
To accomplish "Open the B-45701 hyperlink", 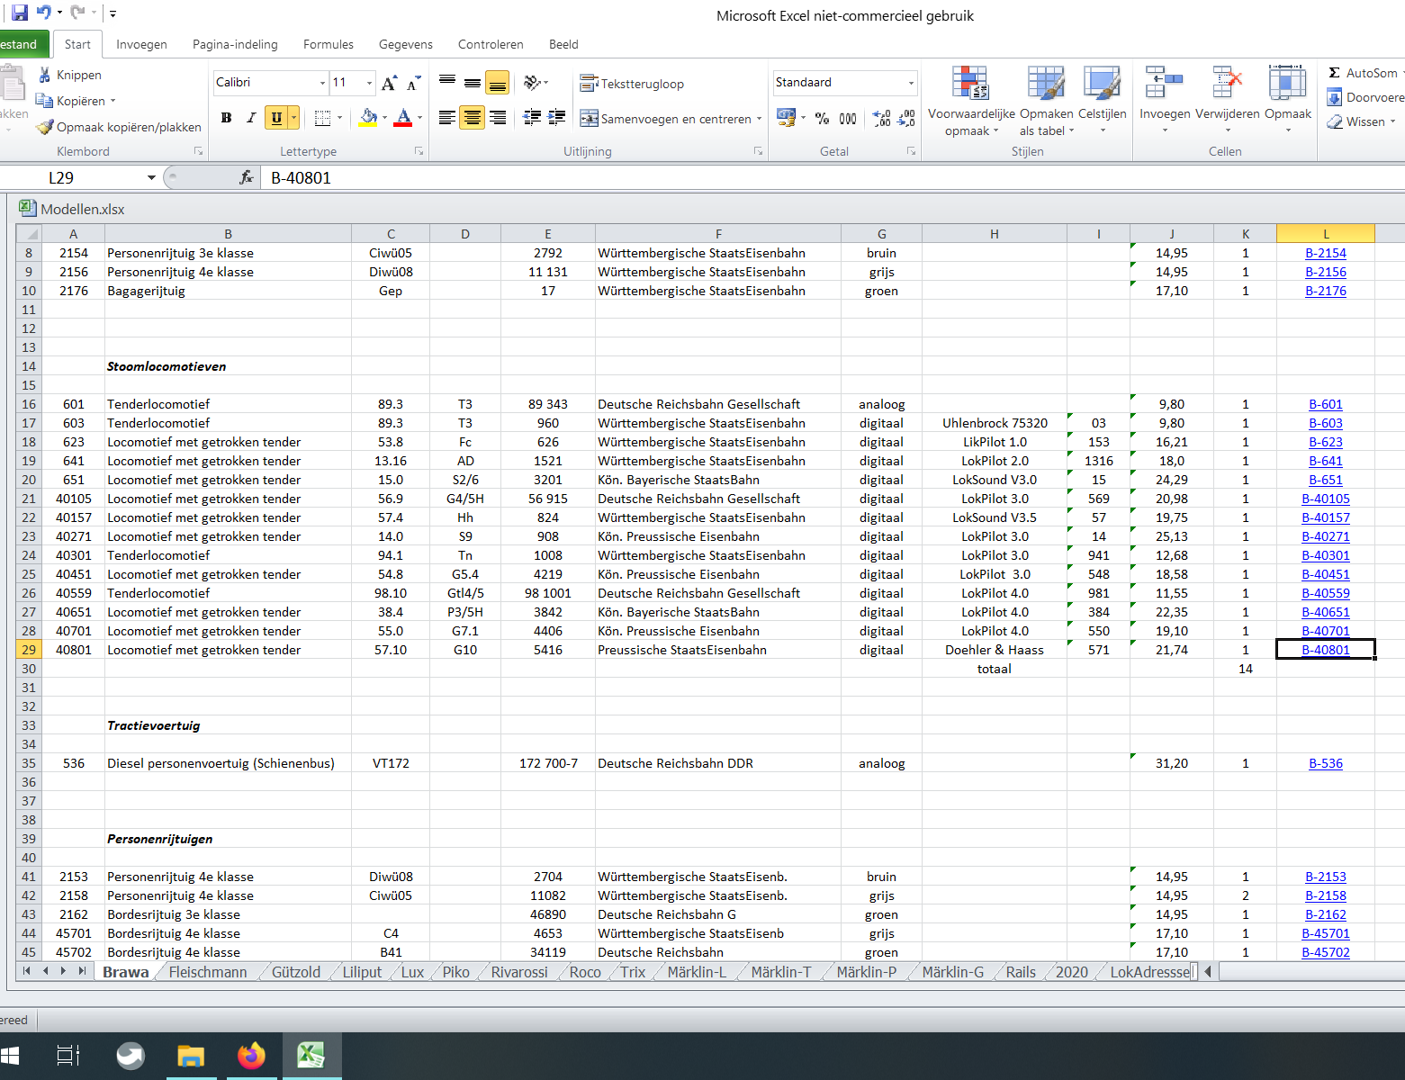I will click(x=1326, y=933).
